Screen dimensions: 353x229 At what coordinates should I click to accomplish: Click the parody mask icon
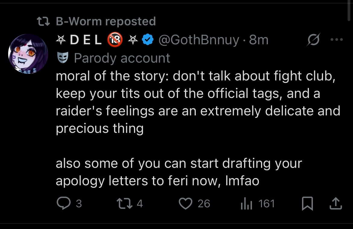(x=62, y=58)
